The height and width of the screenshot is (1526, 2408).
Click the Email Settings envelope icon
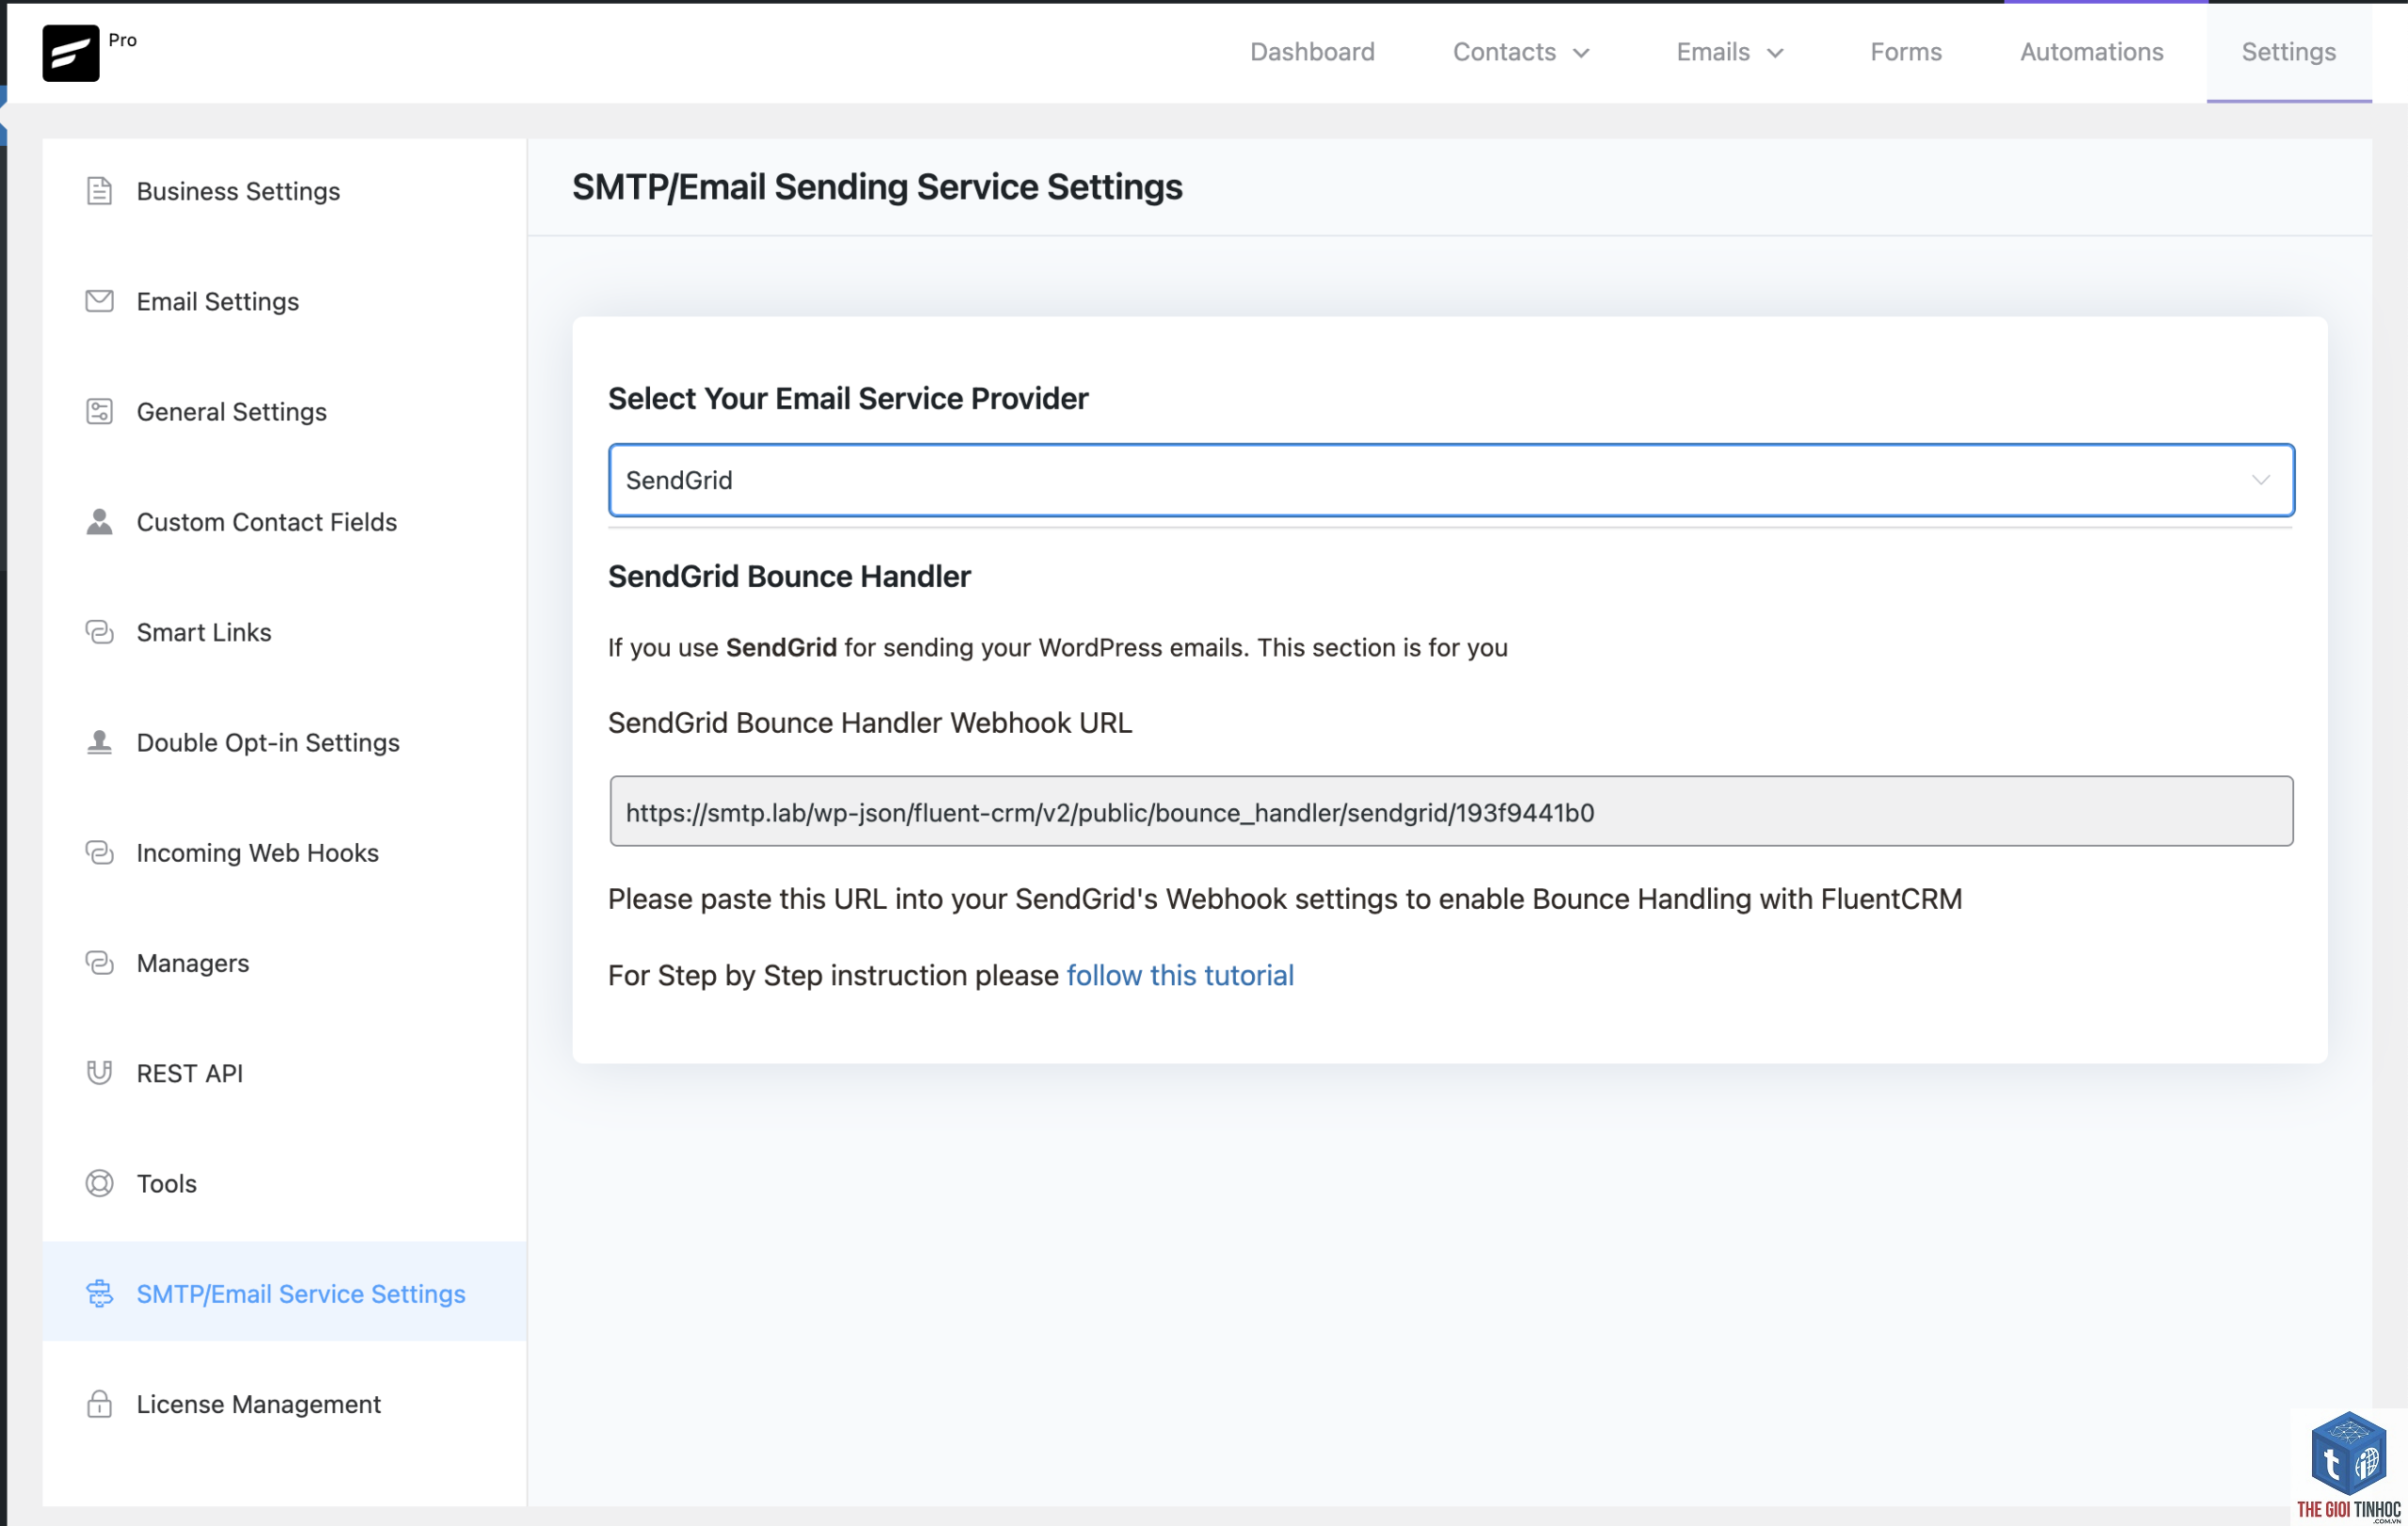(x=99, y=301)
